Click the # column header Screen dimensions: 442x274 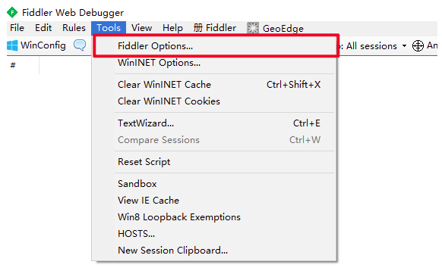click(x=13, y=66)
